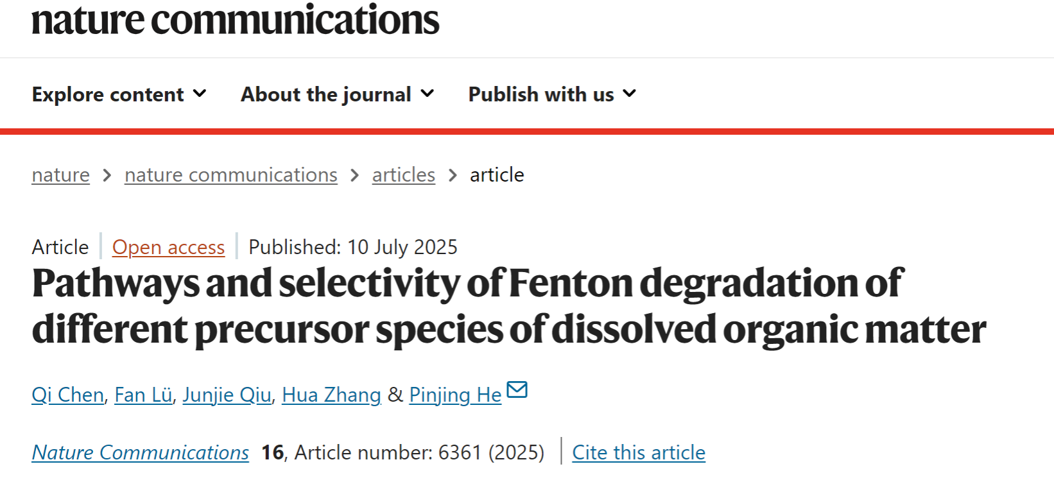View author Junjie Qiu's information
The width and height of the screenshot is (1054, 496).
227,395
